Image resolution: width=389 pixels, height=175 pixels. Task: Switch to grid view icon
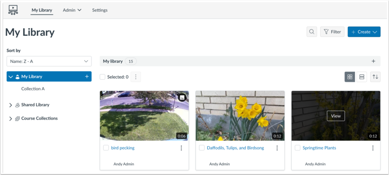click(350, 77)
